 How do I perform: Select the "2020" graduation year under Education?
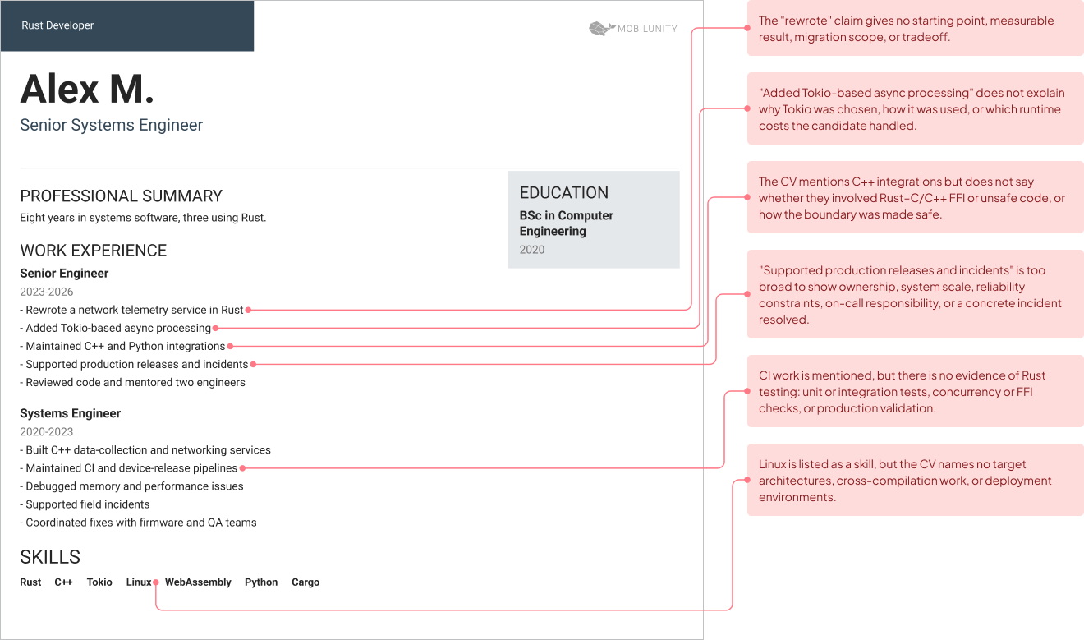[x=532, y=250]
